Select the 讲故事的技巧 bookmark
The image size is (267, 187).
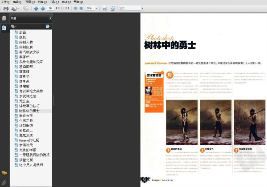coord(29,106)
